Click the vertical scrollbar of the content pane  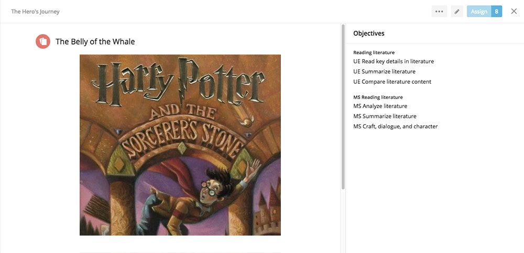pyautogui.click(x=343, y=107)
